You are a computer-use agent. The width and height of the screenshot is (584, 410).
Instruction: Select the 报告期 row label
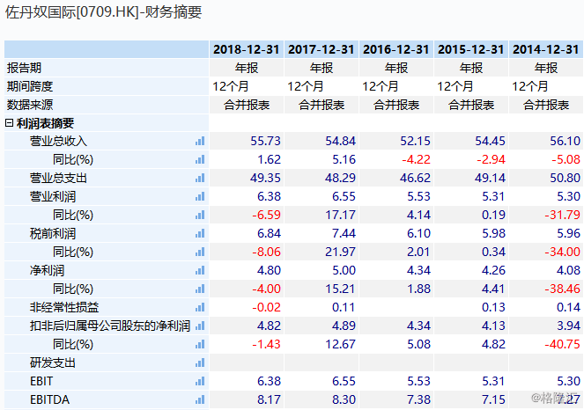24,68
